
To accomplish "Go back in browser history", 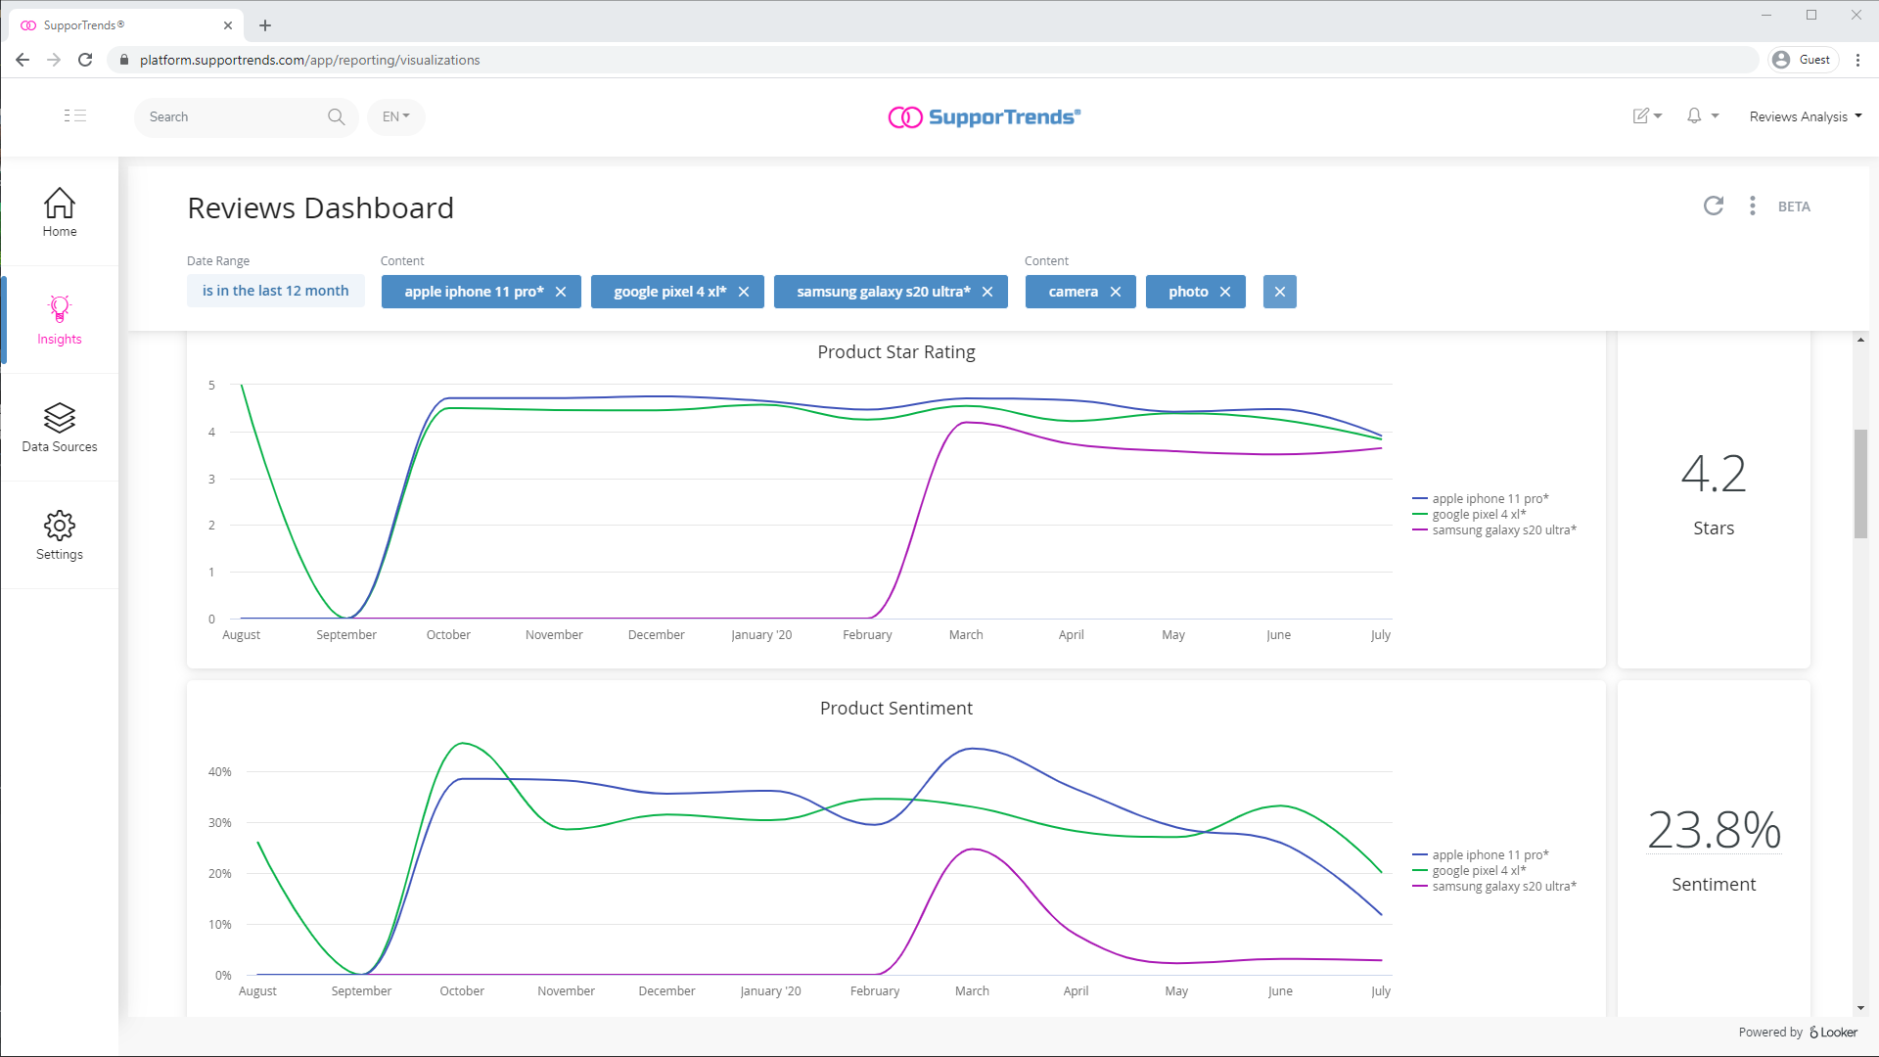I will click(23, 60).
